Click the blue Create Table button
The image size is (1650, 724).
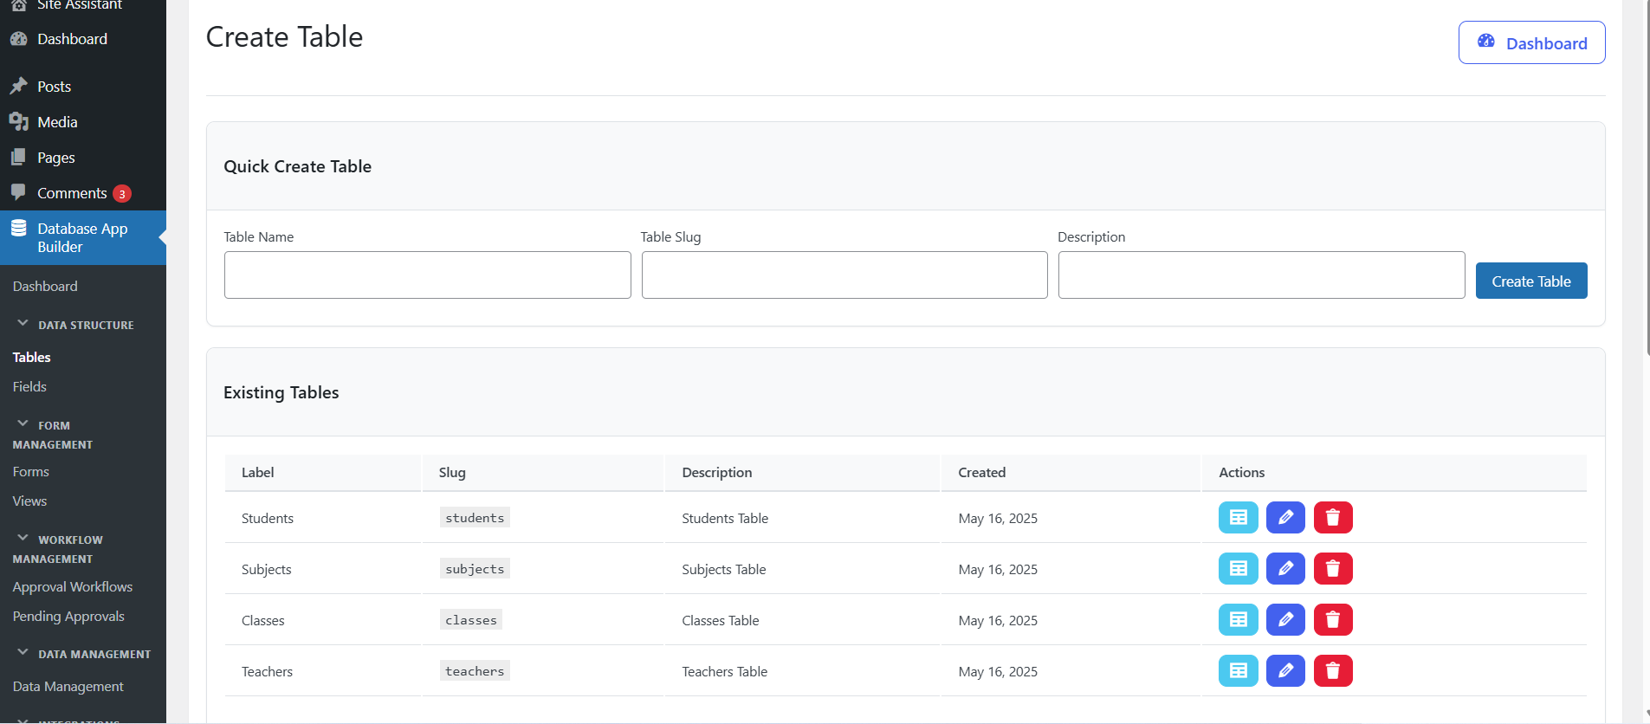tap(1531, 281)
